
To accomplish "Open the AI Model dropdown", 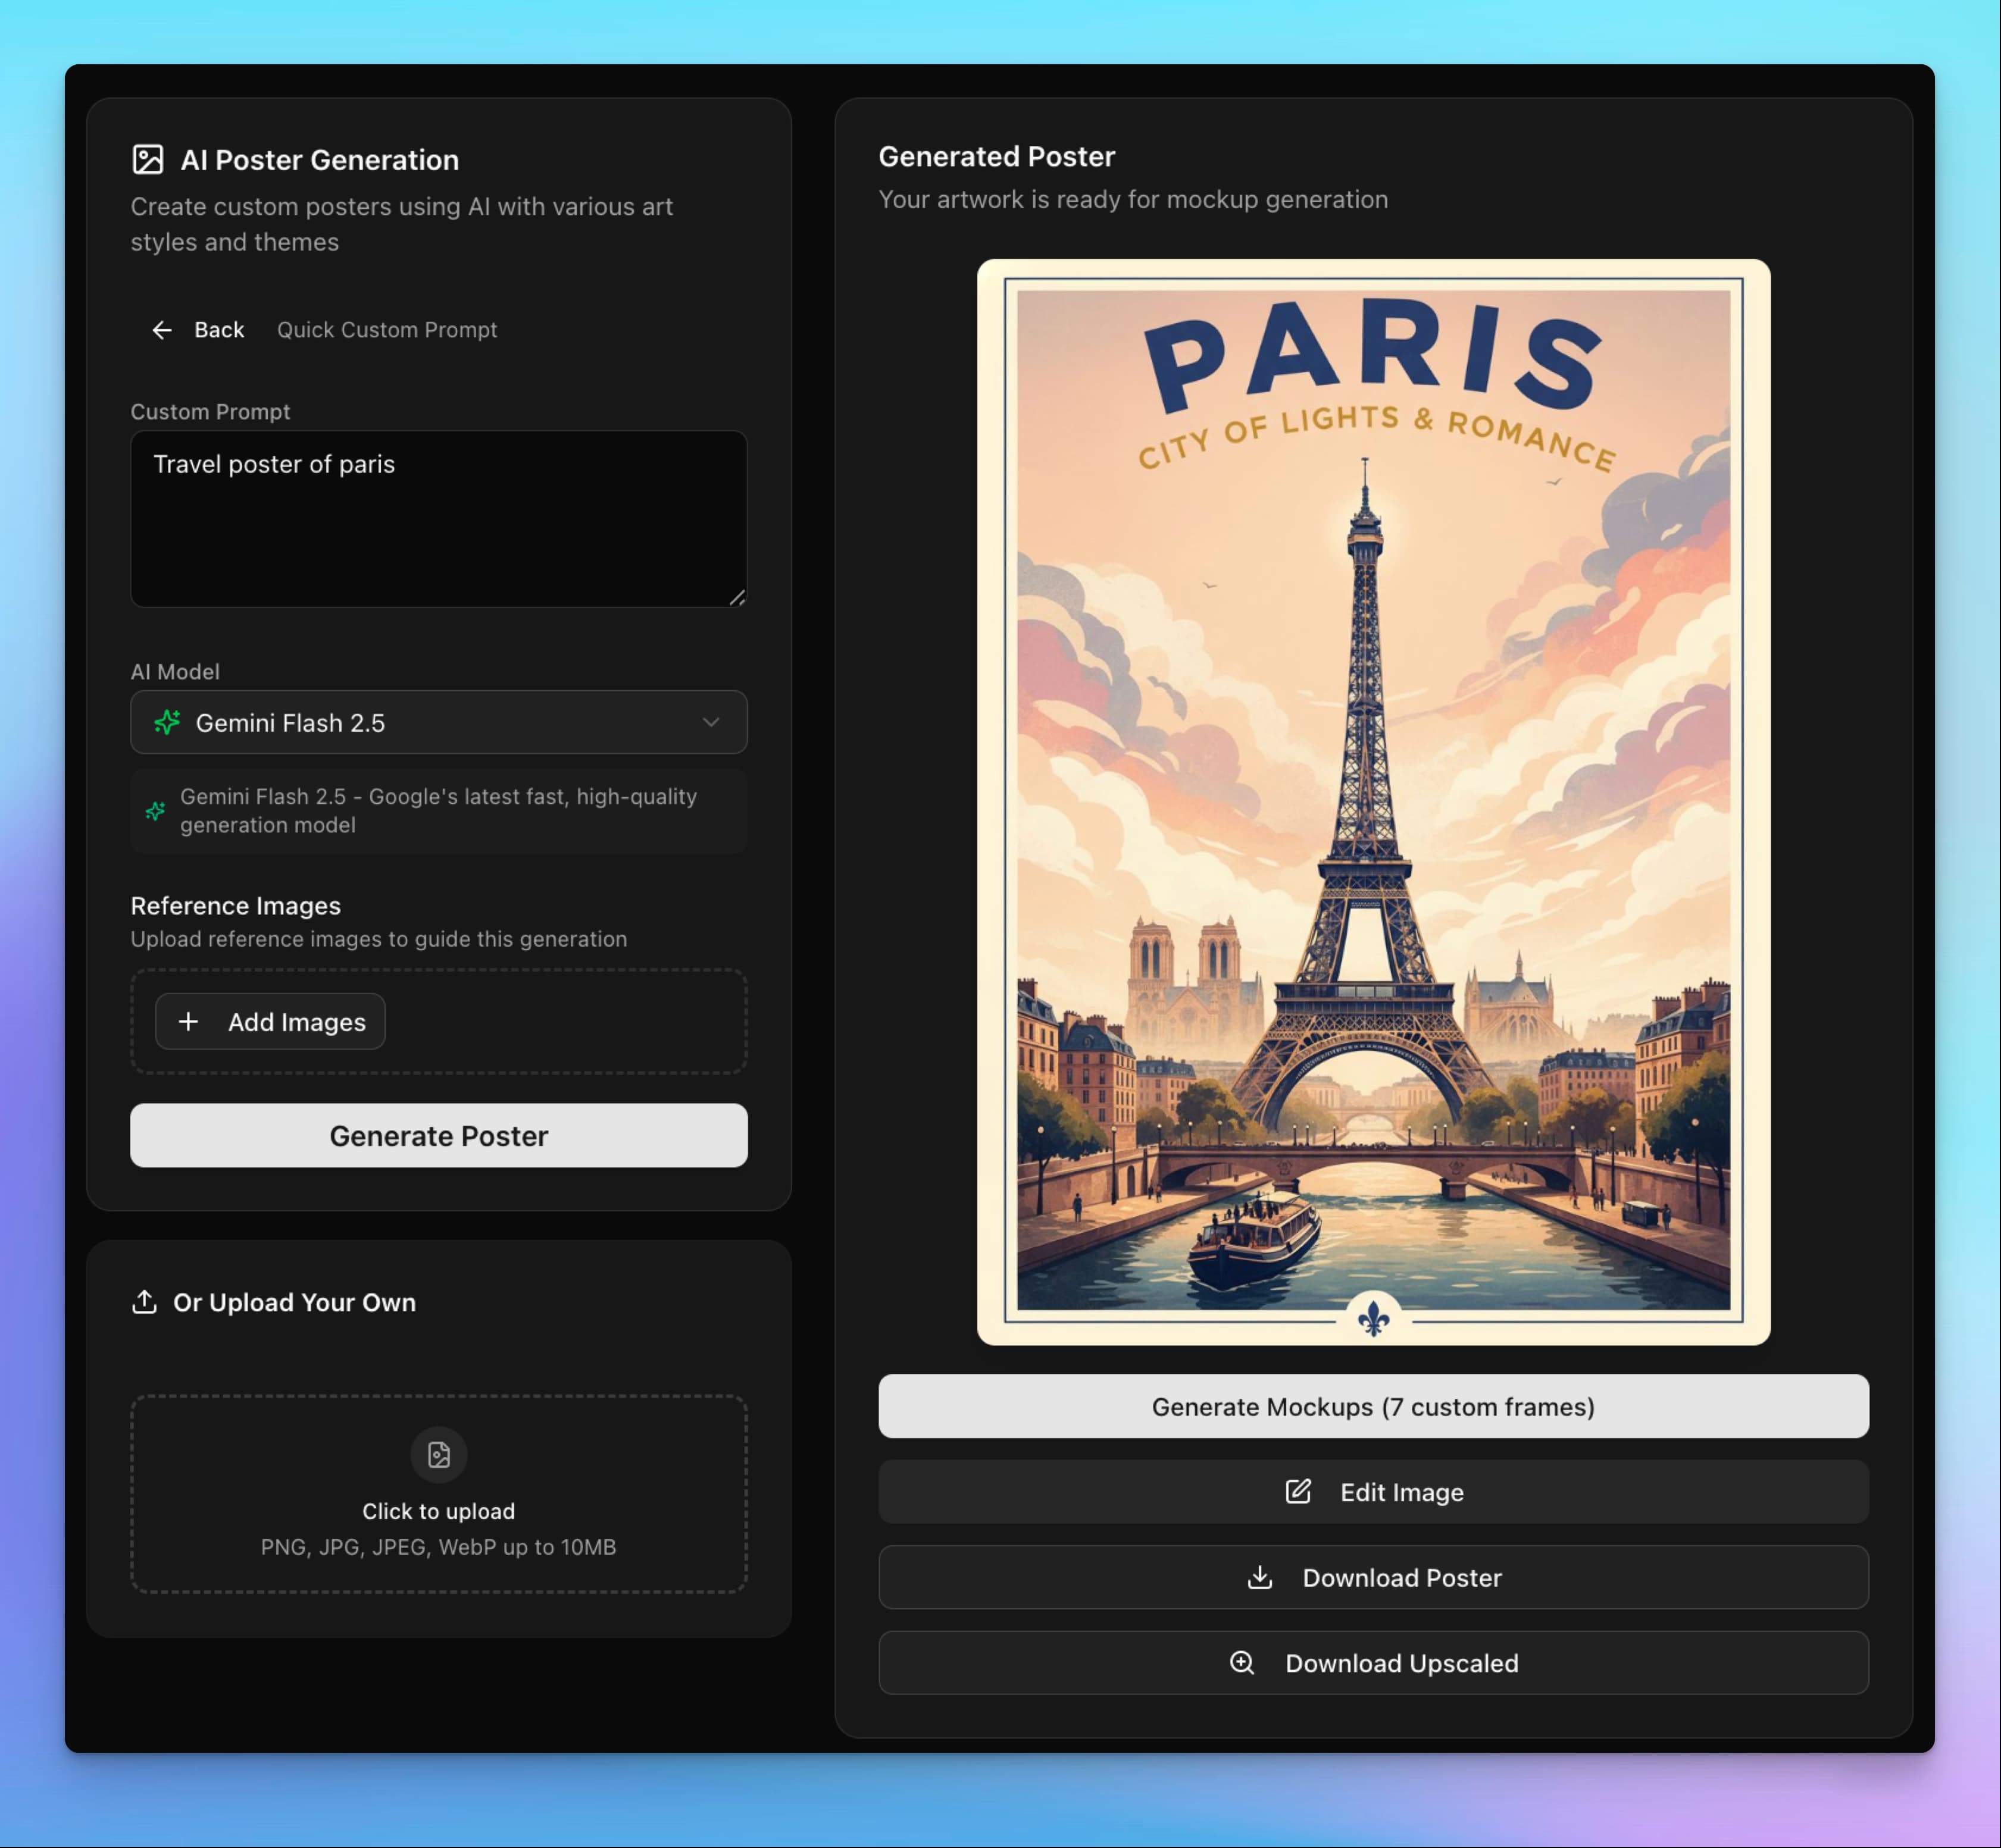I will coord(438,722).
